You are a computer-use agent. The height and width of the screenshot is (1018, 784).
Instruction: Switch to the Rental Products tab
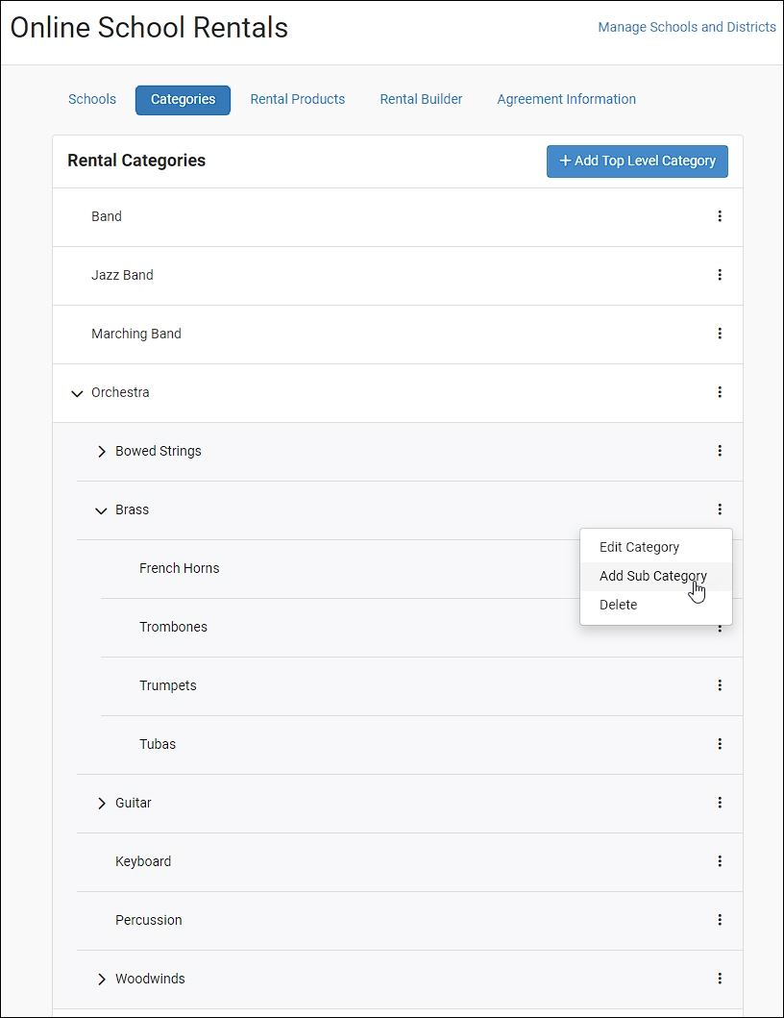297,99
